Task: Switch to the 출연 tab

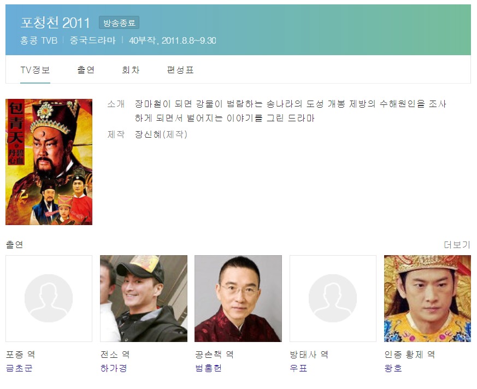Action: [x=86, y=70]
